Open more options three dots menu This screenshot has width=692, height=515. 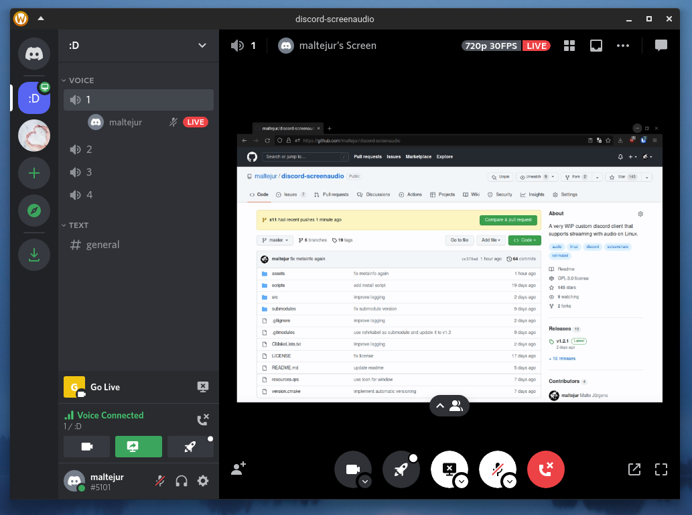[x=623, y=46]
